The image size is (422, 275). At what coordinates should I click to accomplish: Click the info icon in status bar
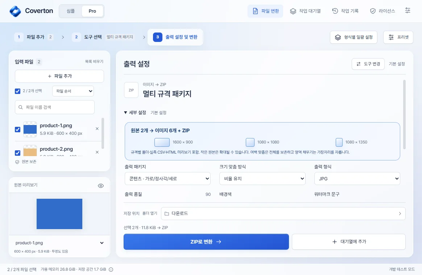111,269
